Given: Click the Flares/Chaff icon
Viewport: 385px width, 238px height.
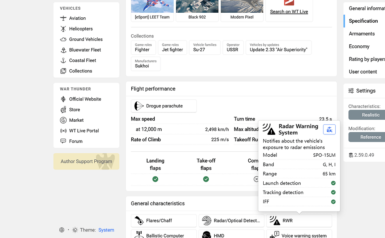Looking at the screenshot, I should coord(139,221).
